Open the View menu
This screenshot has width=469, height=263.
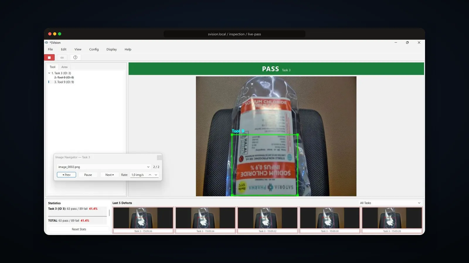pos(78,49)
